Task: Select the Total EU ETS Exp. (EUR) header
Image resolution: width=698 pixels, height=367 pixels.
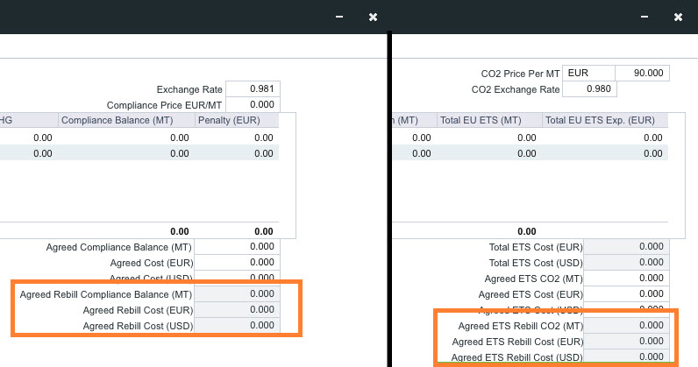Action: (x=604, y=120)
